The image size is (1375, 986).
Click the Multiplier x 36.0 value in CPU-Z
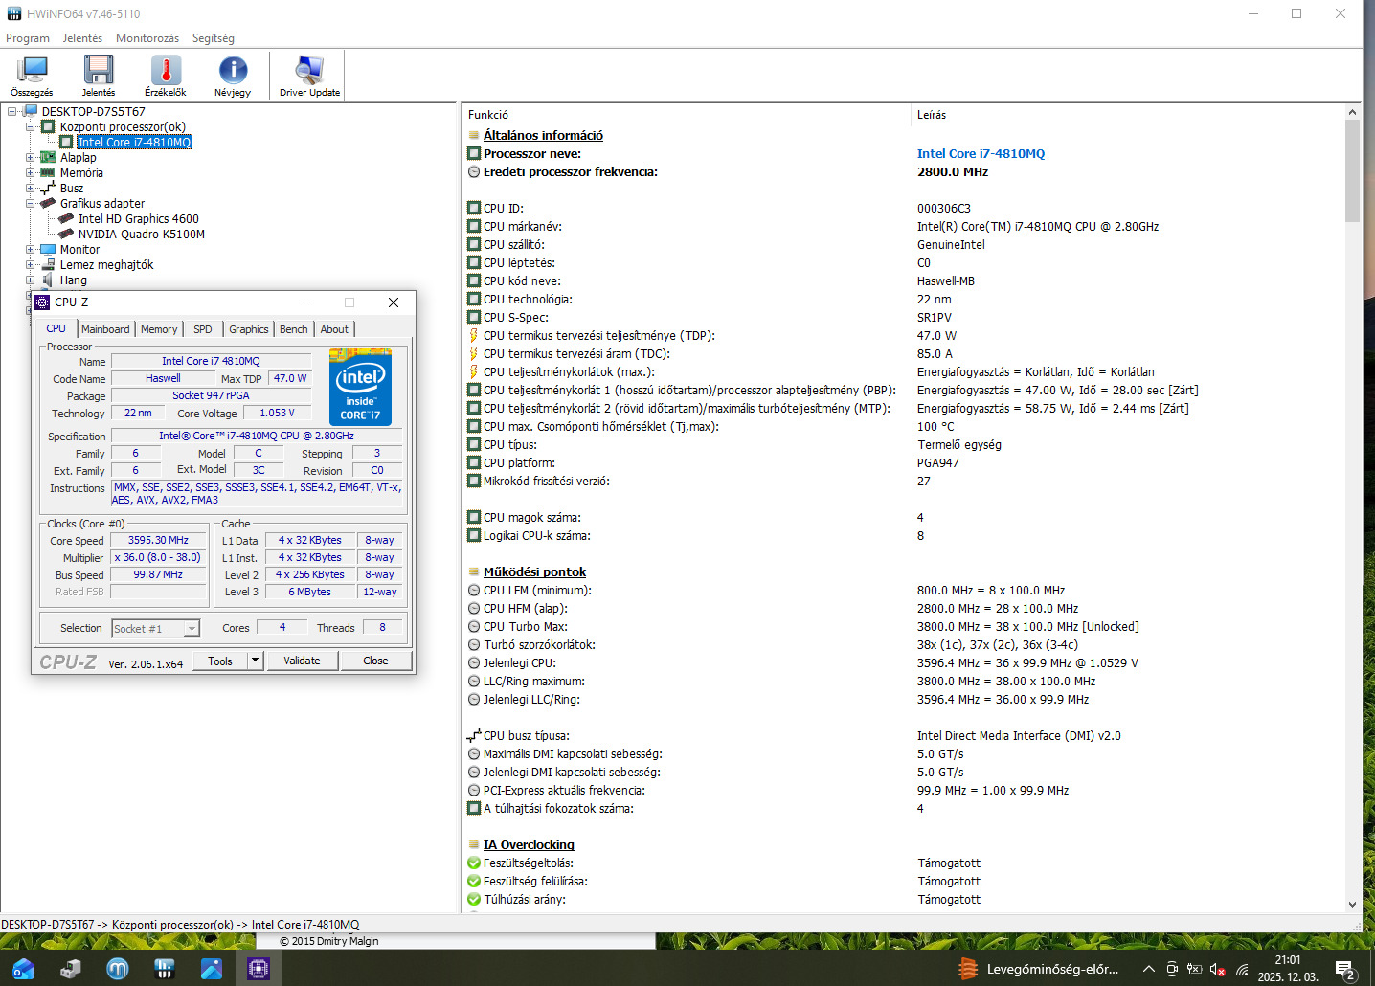(158, 557)
